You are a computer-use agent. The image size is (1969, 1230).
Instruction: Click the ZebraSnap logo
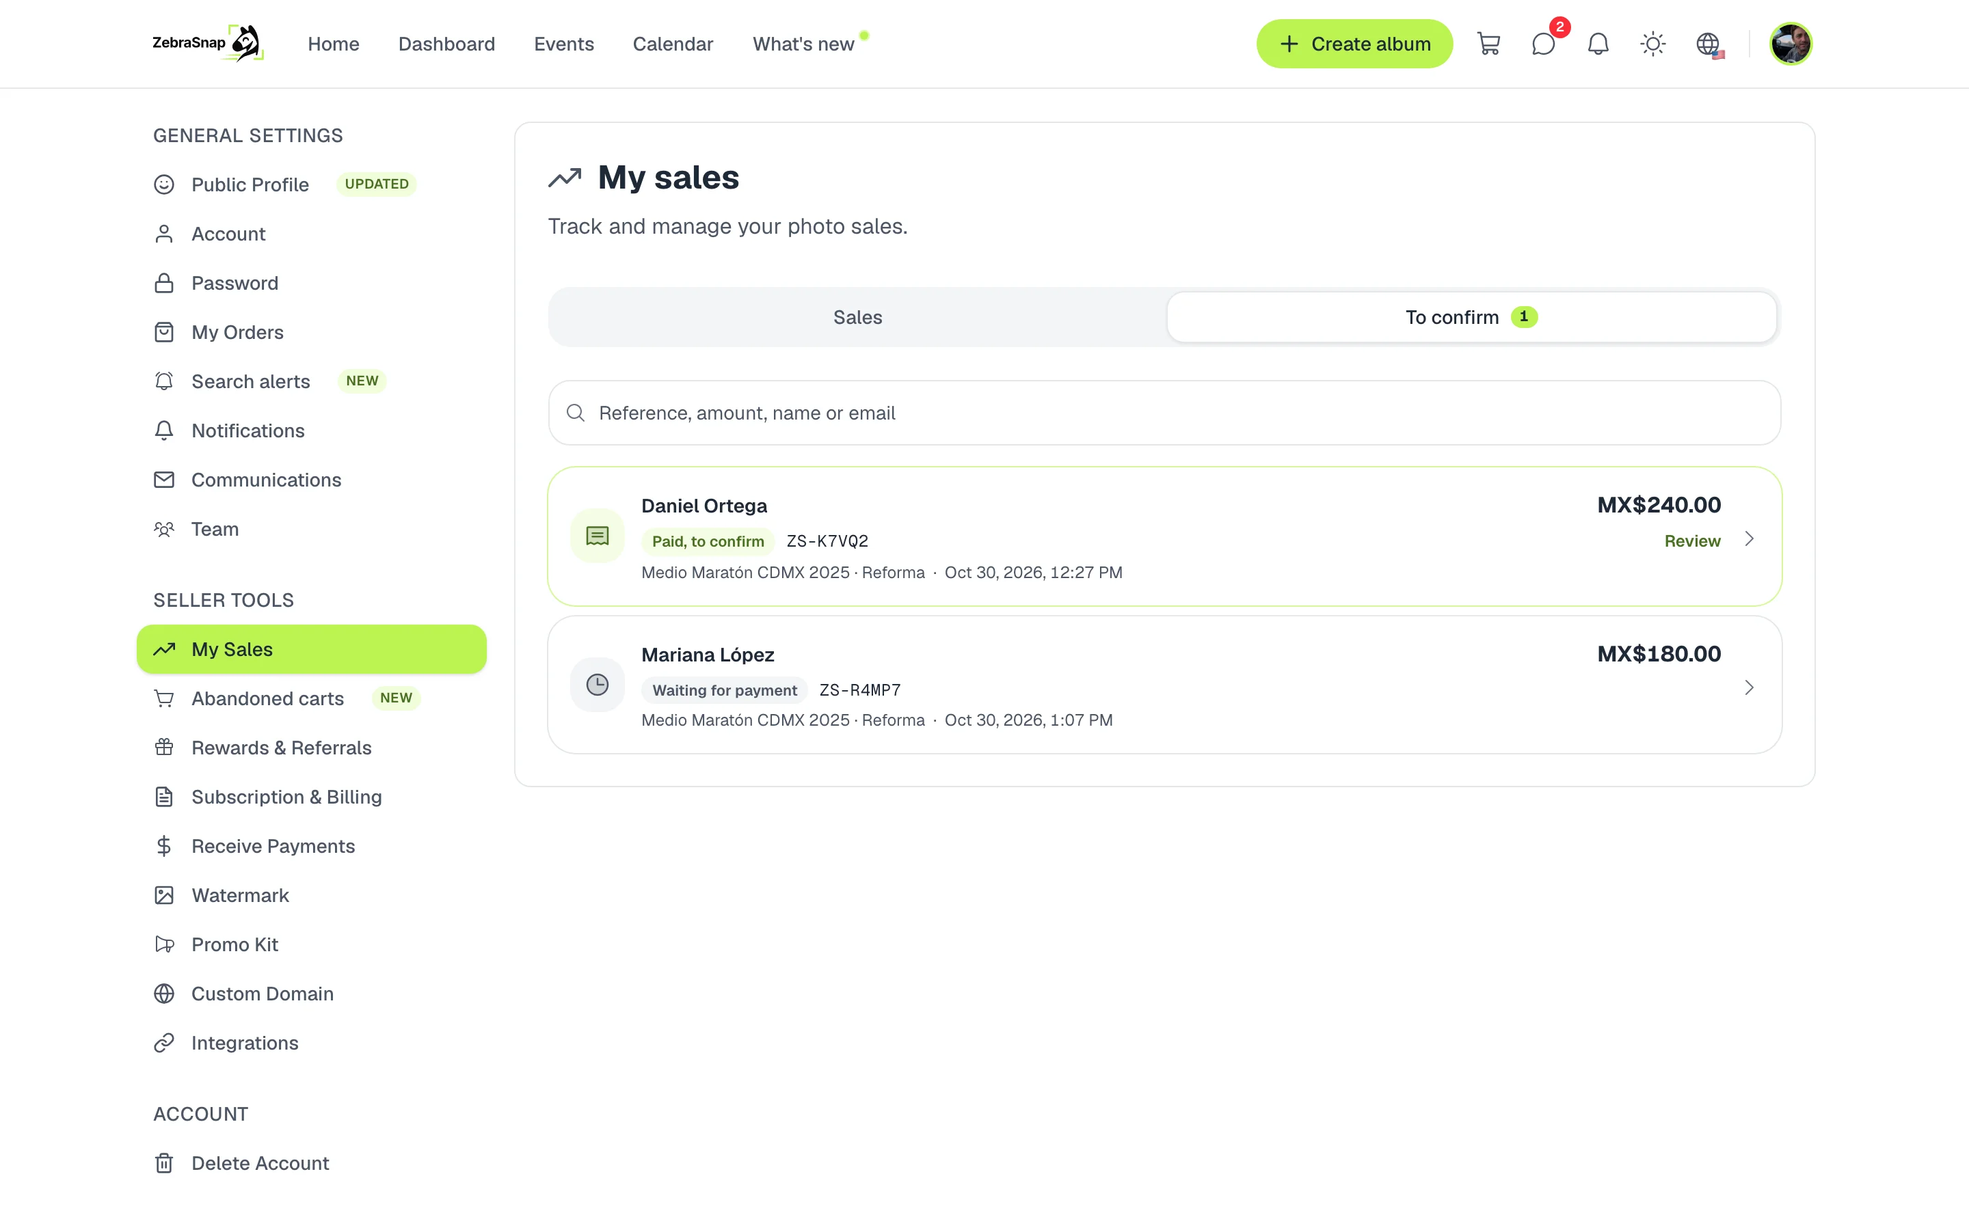pyautogui.click(x=209, y=43)
